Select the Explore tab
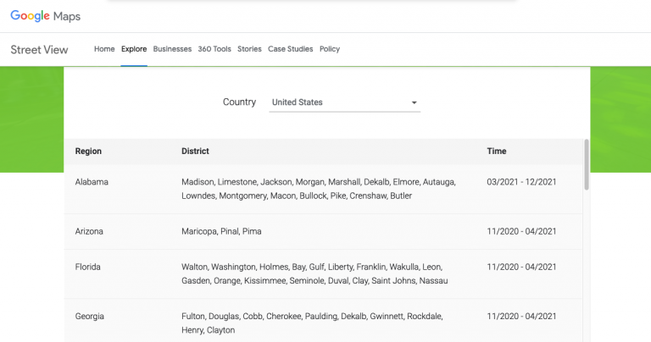 point(134,49)
